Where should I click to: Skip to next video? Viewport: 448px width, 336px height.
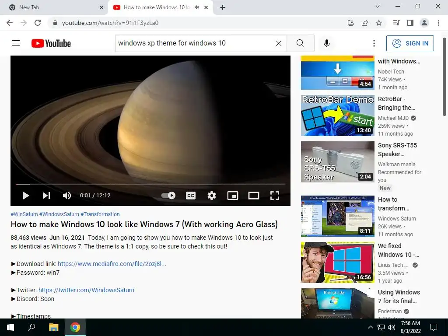(46, 196)
